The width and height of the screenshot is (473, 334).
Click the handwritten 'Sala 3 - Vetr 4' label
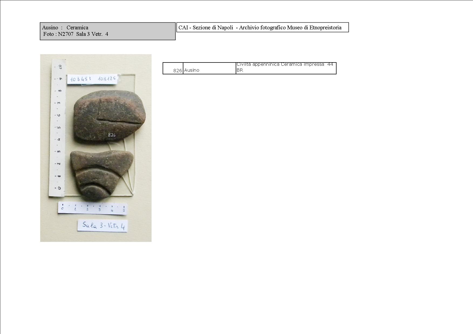(x=102, y=225)
